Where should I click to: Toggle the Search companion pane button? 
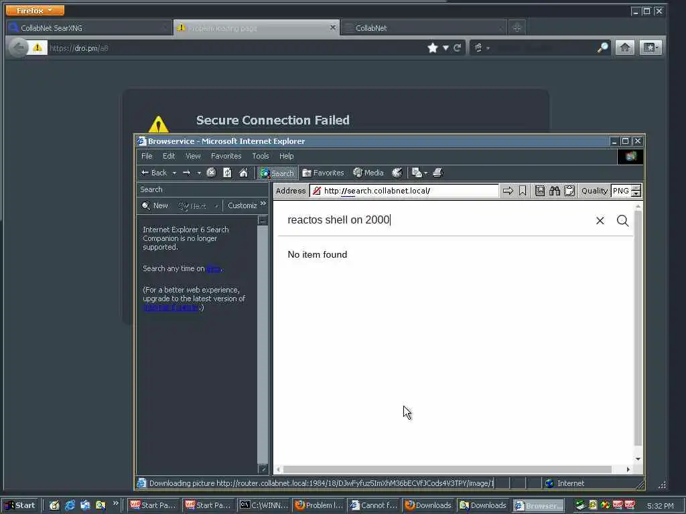277,173
